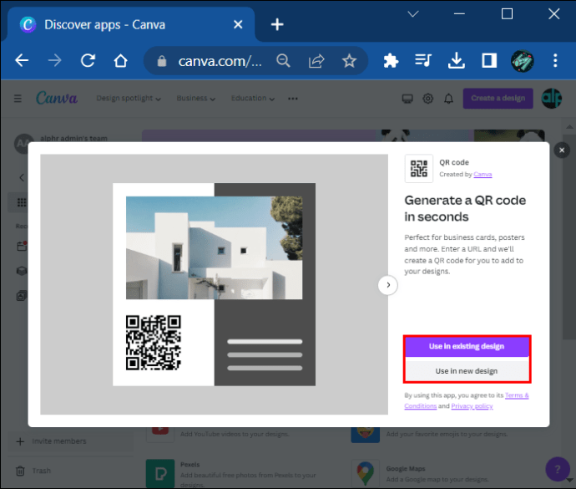Go to browser home page
576x489 pixels.
pyautogui.click(x=120, y=60)
